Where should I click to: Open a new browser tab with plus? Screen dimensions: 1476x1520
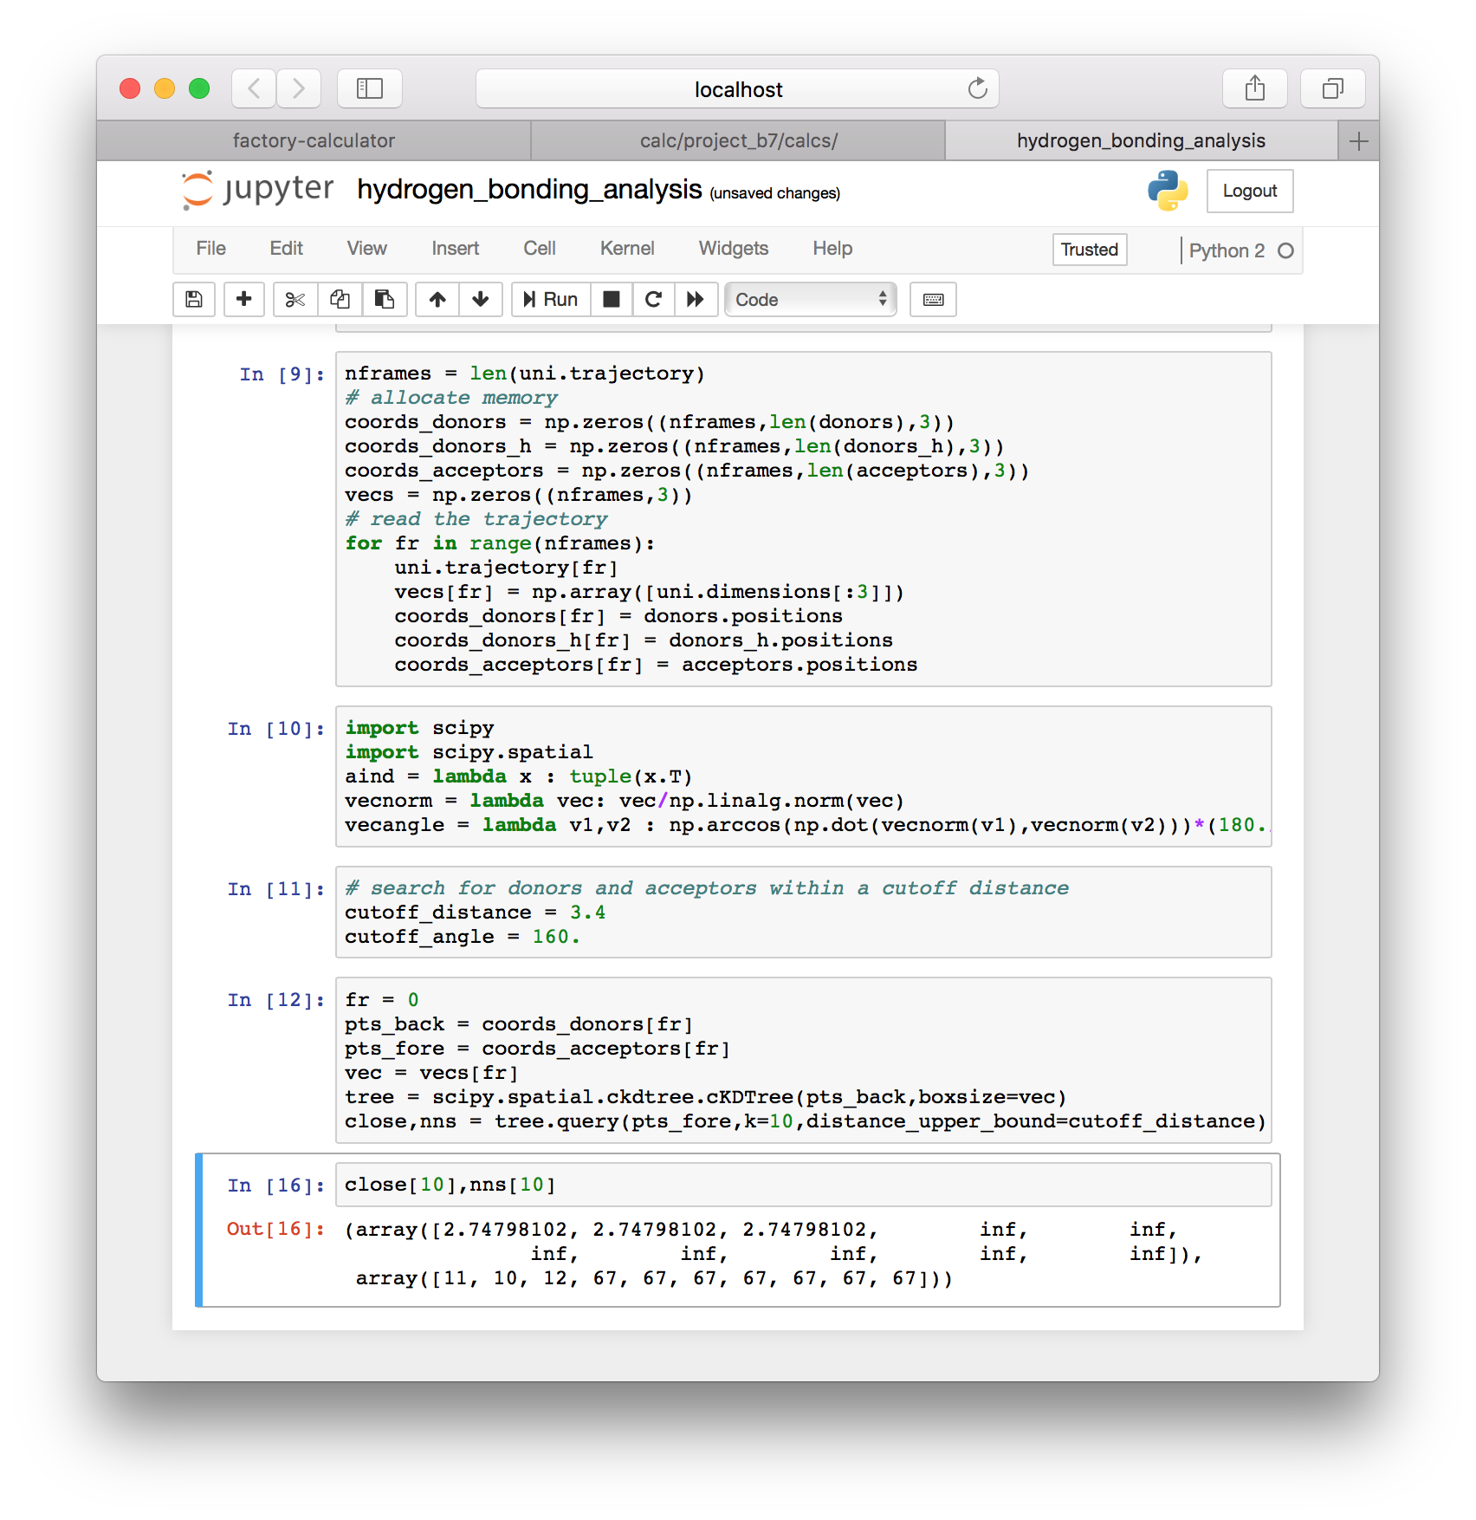click(1358, 141)
